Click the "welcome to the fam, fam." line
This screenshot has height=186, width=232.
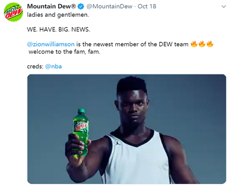(x=64, y=52)
